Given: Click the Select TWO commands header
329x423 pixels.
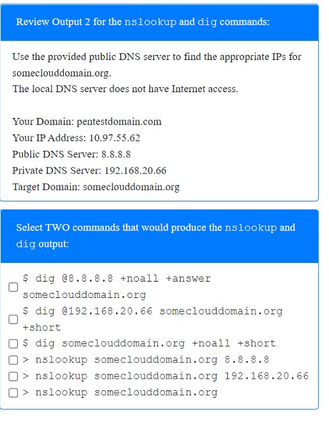Looking at the screenshot, I should click(156, 235).
